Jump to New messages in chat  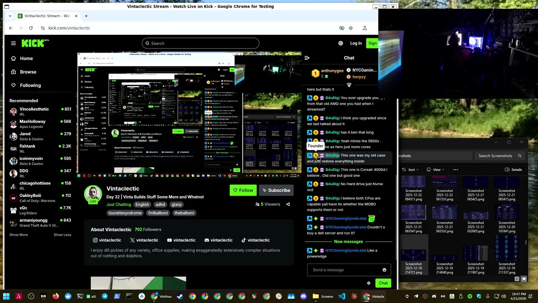[348, 242]
